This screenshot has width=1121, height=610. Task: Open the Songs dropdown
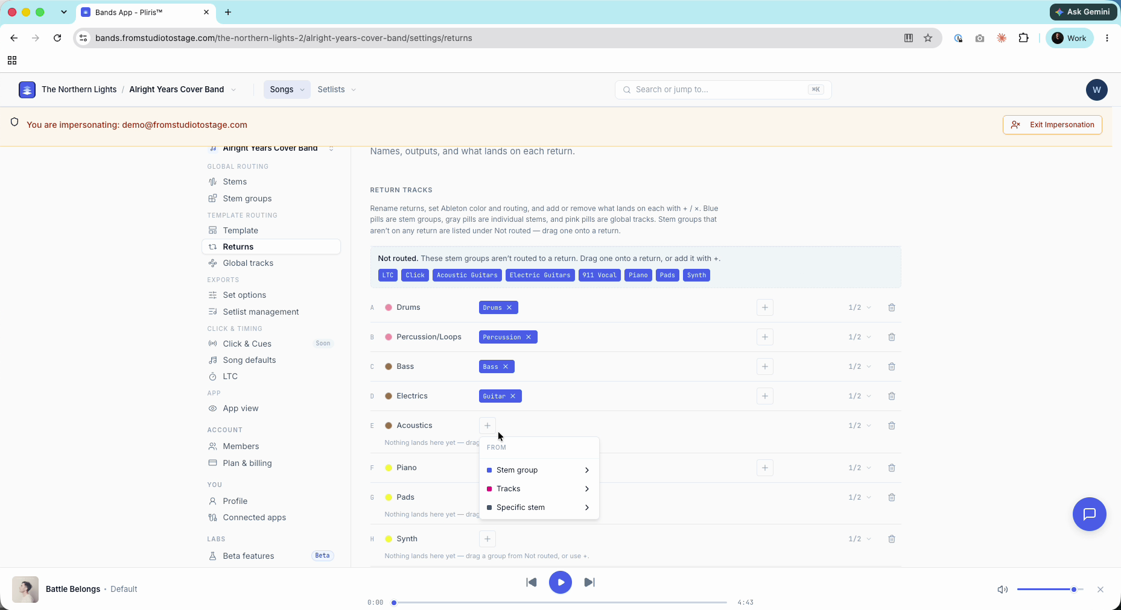[287, 90]
